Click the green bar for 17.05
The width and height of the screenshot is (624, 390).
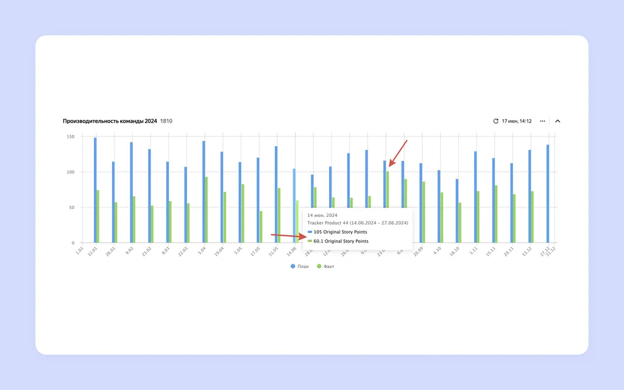pos(261,227)
